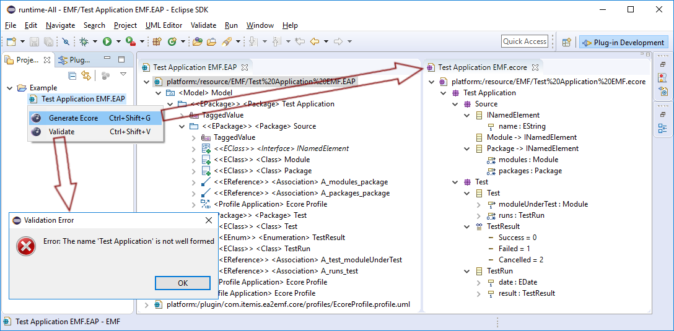
Task: Click the yellow Back navigation arrow
Action: click(x=315, y=41)
